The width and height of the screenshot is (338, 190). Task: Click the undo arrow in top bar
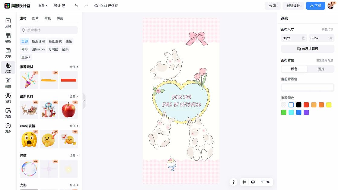tap(76, 6)
